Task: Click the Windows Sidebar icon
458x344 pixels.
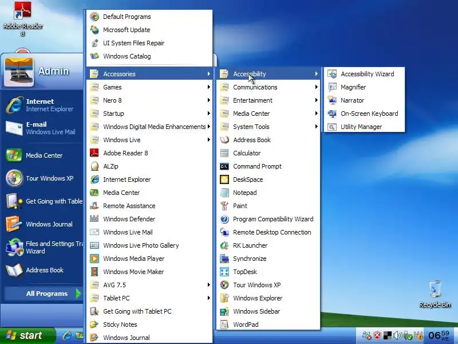Action: tap(224, 311)
